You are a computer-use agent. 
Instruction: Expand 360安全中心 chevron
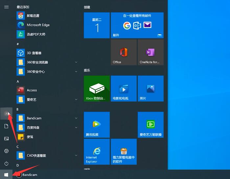tap(76, 72)
